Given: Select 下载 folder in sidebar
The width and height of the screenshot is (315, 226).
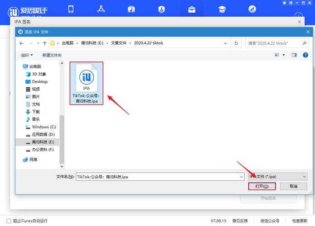Looking at the screenshot, I should 33,112.
